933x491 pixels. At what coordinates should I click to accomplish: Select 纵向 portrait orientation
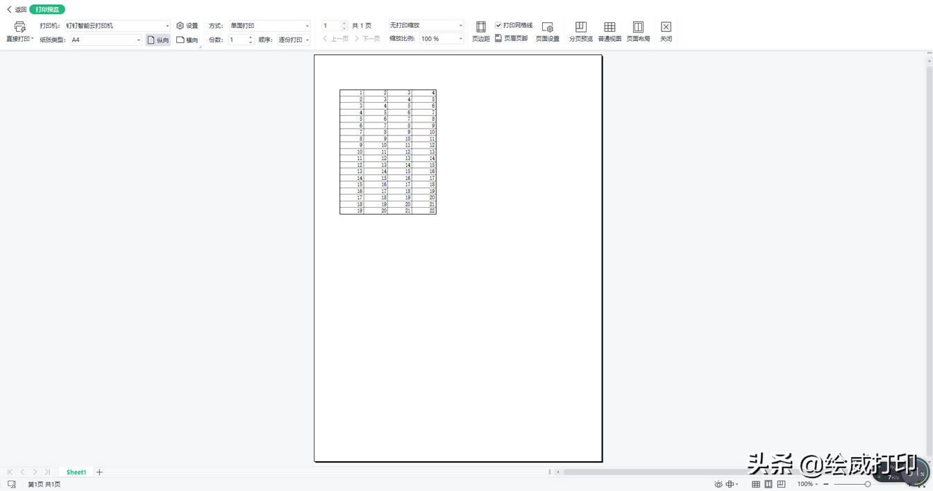coord(158,40)
